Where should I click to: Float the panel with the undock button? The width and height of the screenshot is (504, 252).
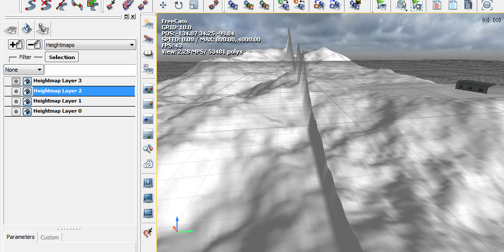[x=126, y=16]
